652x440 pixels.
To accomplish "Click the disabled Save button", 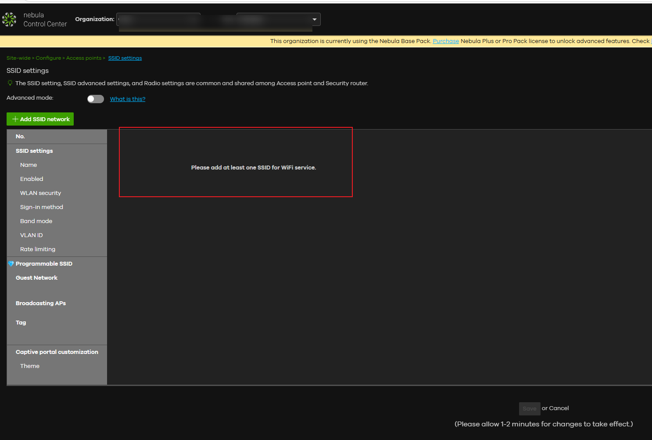I will click(x=530, y=408).
